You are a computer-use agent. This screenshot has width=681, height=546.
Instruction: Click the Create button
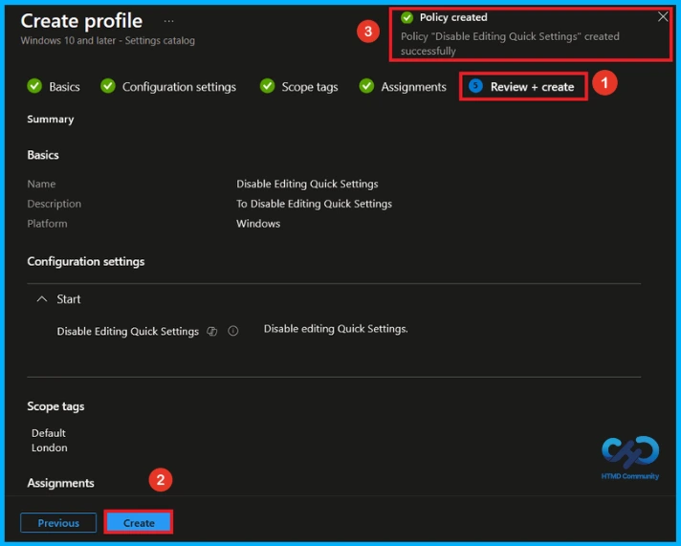click(x=139, y=522)
